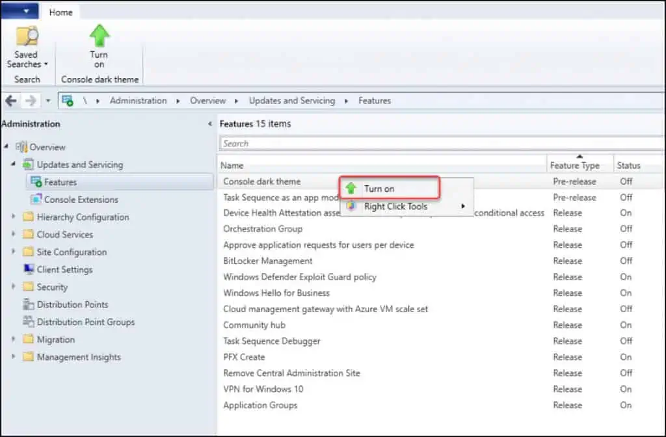The image size is (666, 437).
Task: Collapse the Updates and Servicing node
Action: (x=13, y=164)
